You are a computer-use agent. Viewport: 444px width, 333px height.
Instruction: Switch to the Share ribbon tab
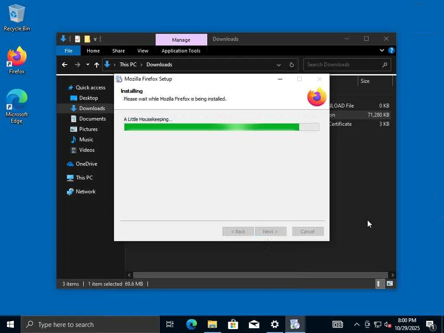(x=118, y=51)
